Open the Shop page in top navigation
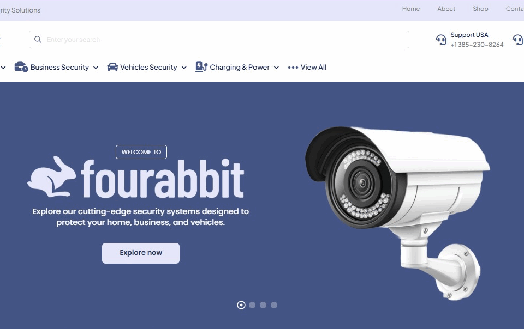524x329 pixels. [480, 9]
